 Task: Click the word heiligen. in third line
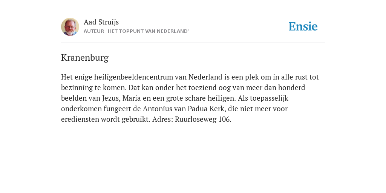pos(222,98)
